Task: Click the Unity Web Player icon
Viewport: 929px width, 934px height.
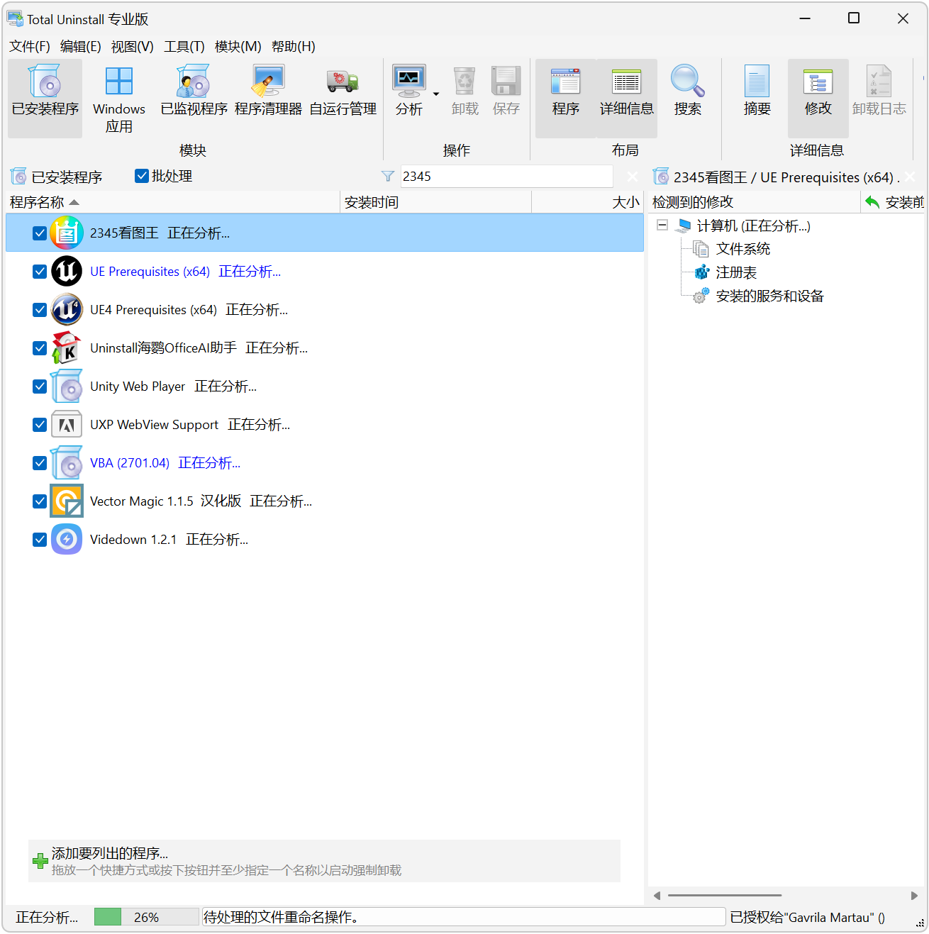Action: 67,386
